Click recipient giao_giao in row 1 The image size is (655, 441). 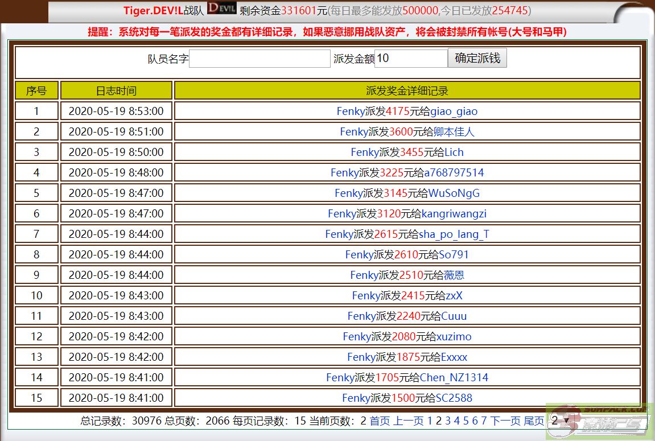454,112
